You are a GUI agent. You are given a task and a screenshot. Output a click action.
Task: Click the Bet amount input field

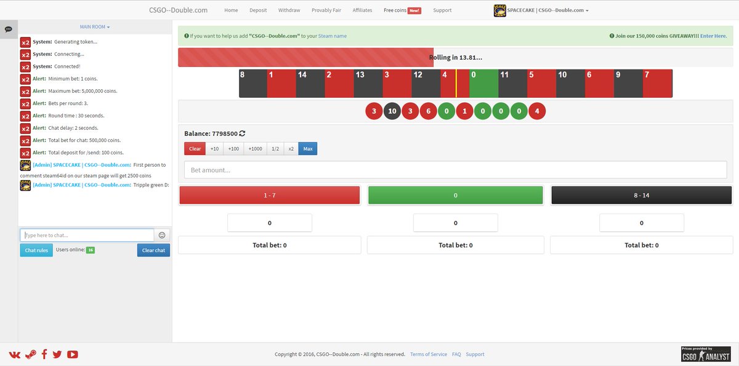click(x=455, y=170)
